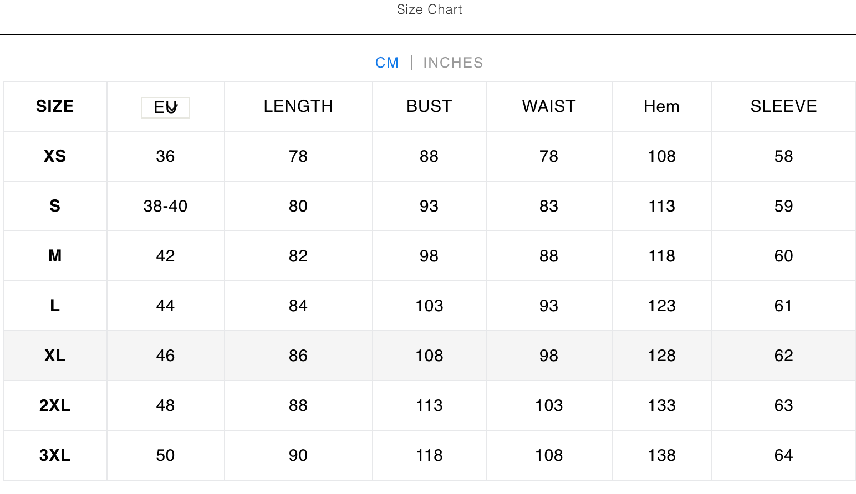Viewport: 856px width, 494px height.
Task: Click the Size Chart title
Action: point(429,9)
